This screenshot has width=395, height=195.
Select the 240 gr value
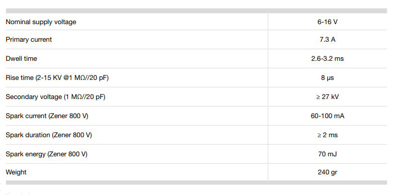click(x=327, y=172)
